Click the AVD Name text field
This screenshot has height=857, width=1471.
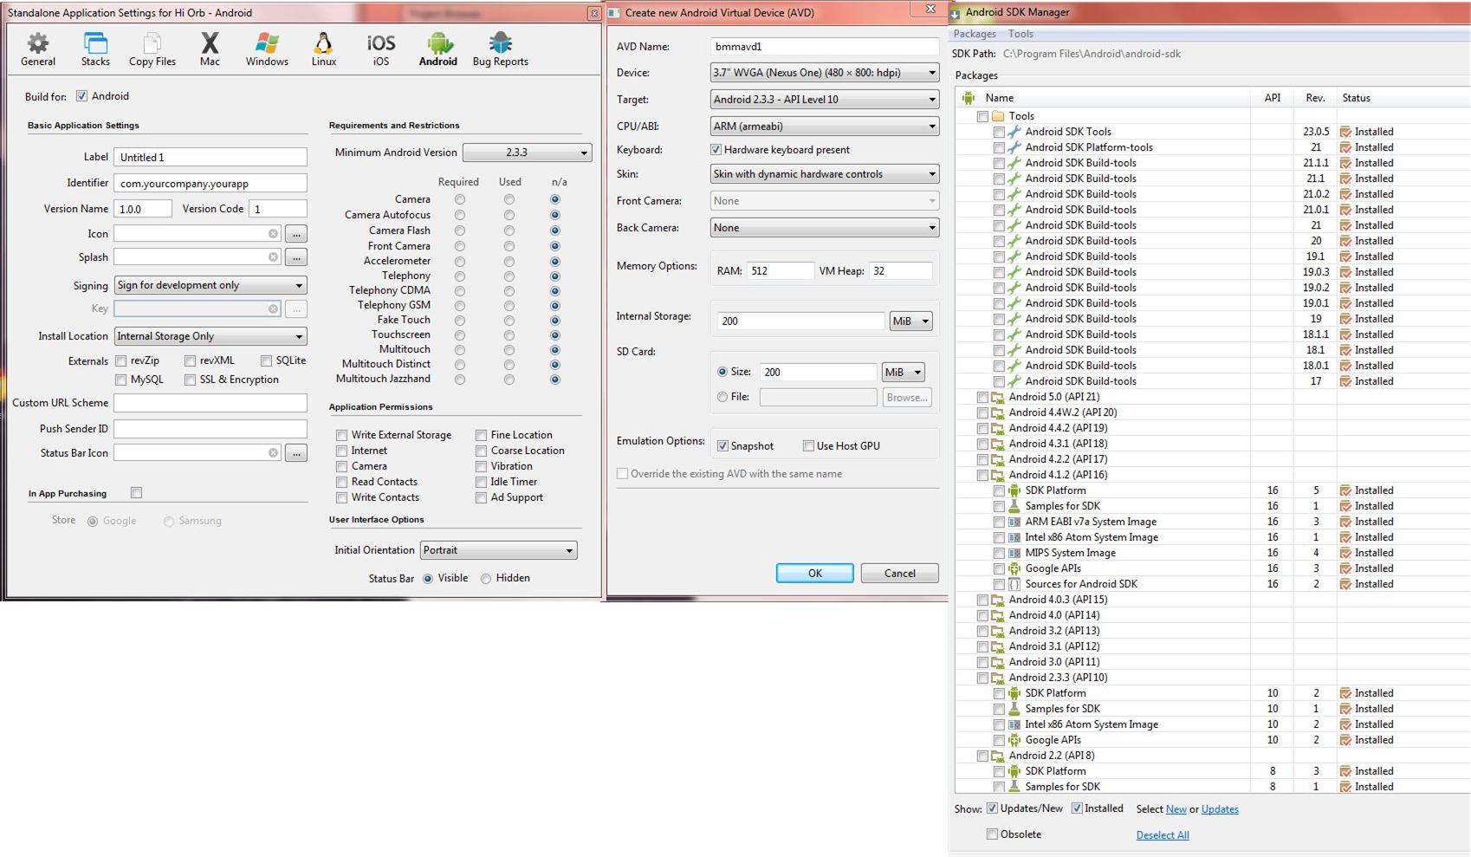pos(824,47)
